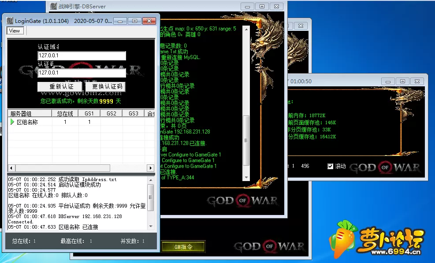Click the 并发数 status bar entry
This screenshot has width=435, height=263.
(133, 241)
